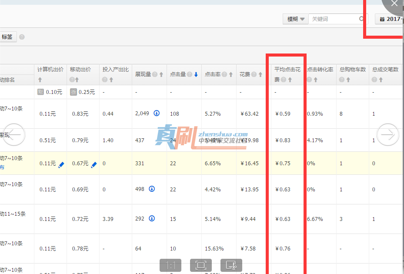The height and width of the screenshot is (274, 404).
Task: Open help icon beside 点击量
Action: click(x=190, y=74)
